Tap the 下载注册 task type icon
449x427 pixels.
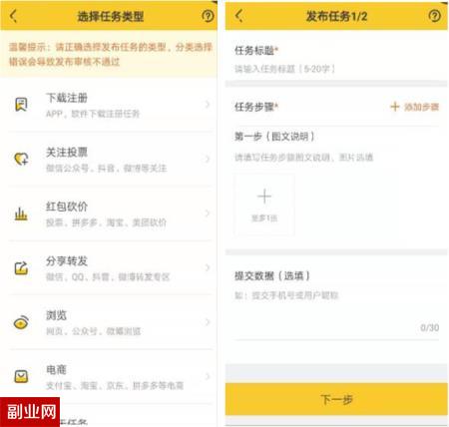click(x=21, y=105)
